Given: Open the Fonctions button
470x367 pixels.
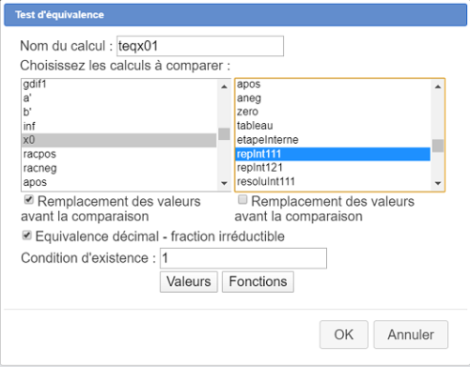Looking at the screenshot, I should (258, 282).
